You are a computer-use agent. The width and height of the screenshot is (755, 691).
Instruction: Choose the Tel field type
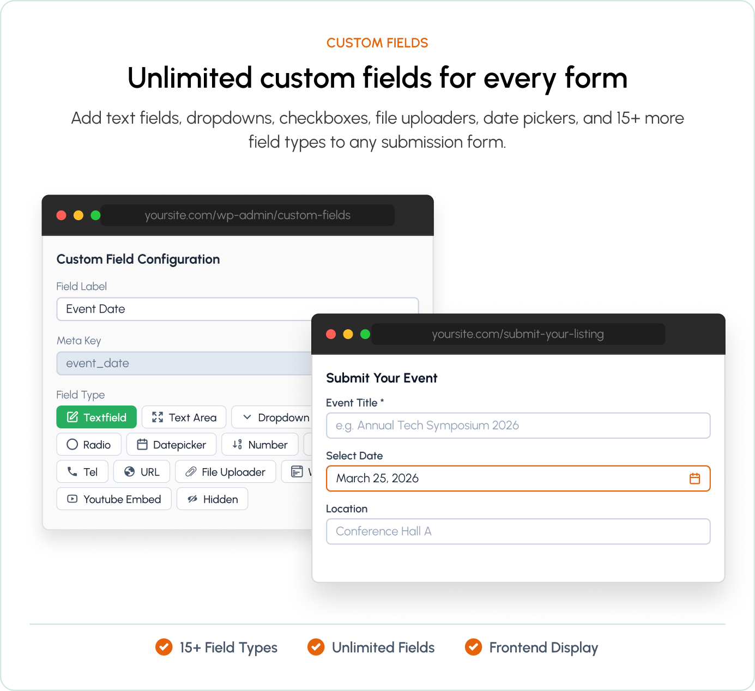tap(82, 472)
